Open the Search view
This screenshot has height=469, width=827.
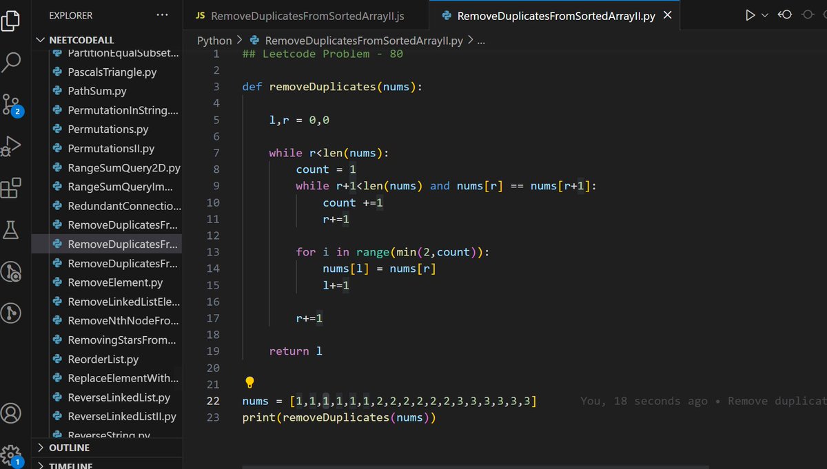coord(11,61)
